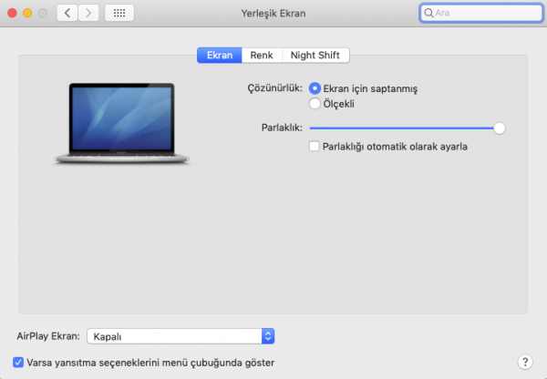
Task: Click the 'Yerleşik Ekran' window title
Action: [273, 14]
